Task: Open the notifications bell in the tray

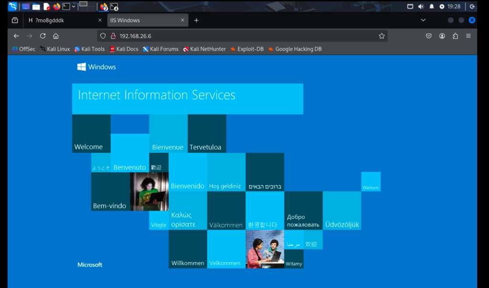Action: tap(431, 6)
